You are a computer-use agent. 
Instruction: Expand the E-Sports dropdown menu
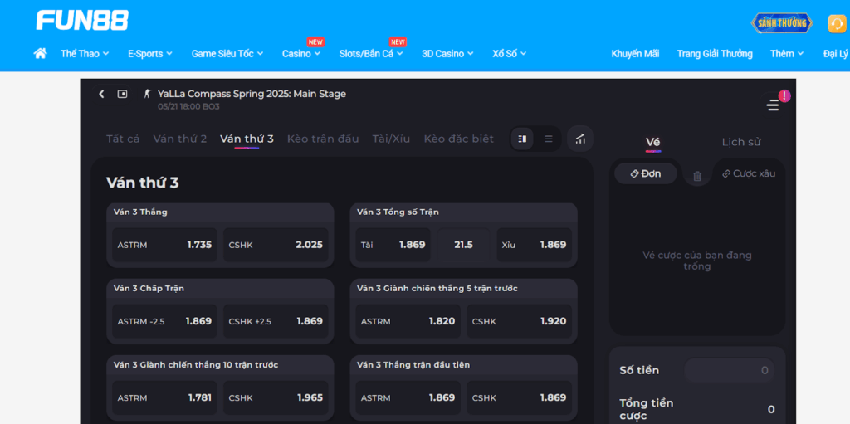pos(150,54)
